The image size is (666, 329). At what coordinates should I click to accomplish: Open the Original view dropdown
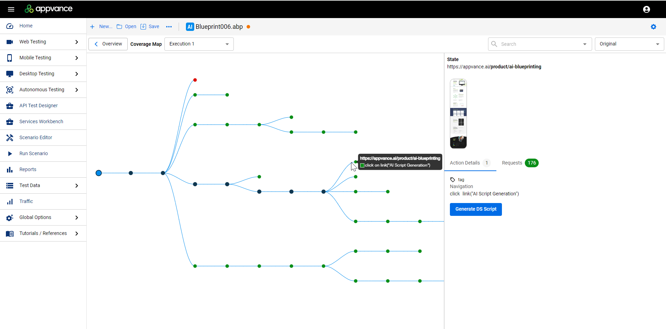click(x=629, y=44)
